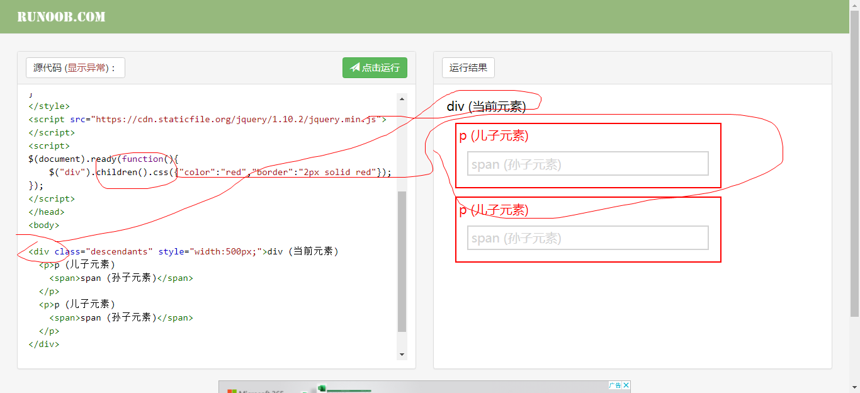Click the jQuery CDN script src URL
860x393 pixels.
[236, 119]
